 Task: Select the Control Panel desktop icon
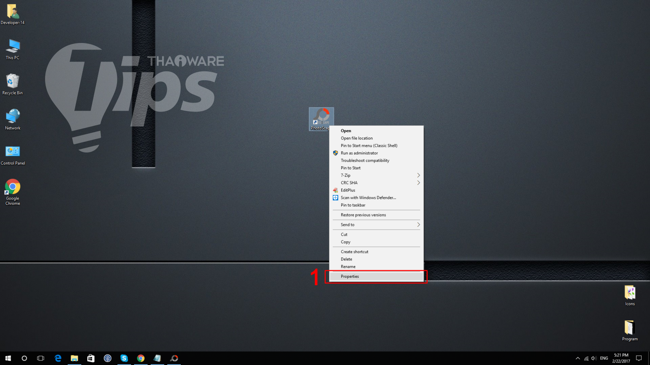click(13, 155)
